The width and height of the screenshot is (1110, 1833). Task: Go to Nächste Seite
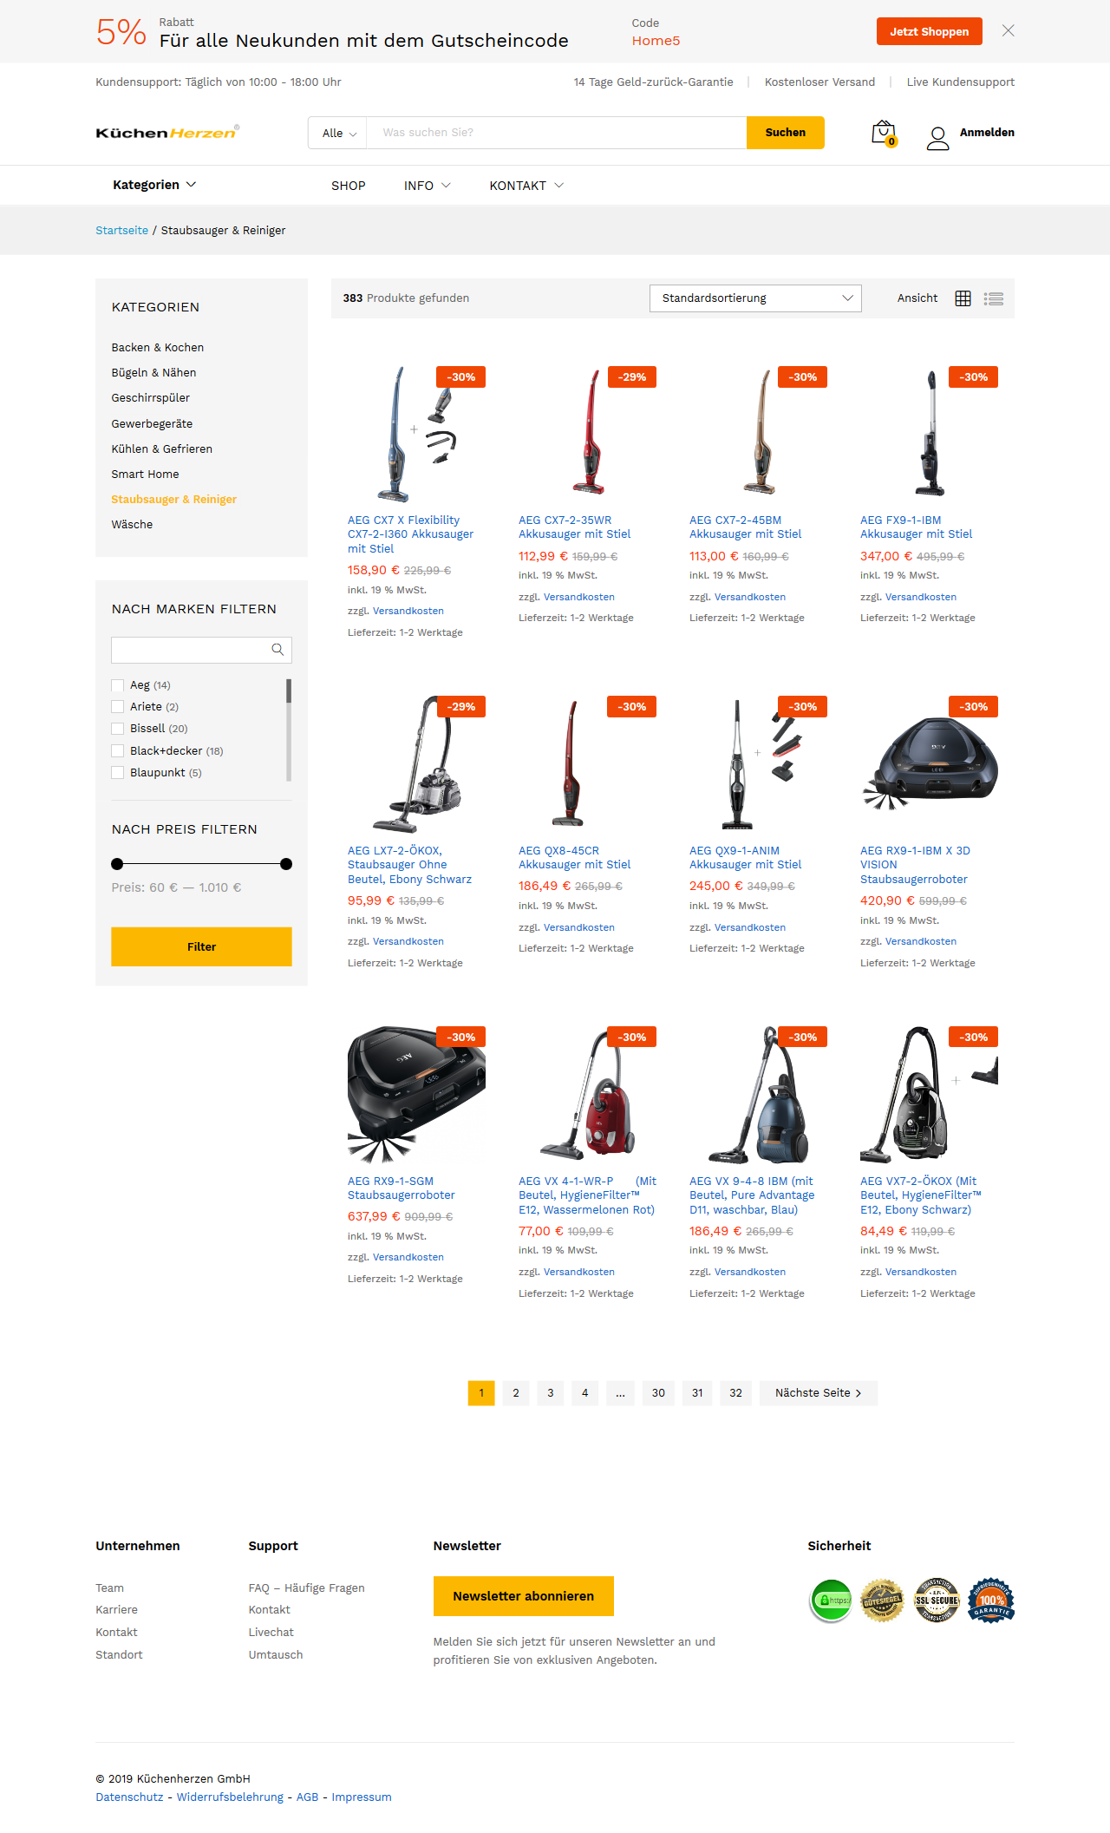point(819,1393)
